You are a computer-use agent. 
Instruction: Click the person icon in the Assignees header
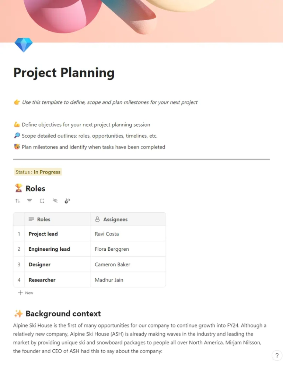coord(97,219)
